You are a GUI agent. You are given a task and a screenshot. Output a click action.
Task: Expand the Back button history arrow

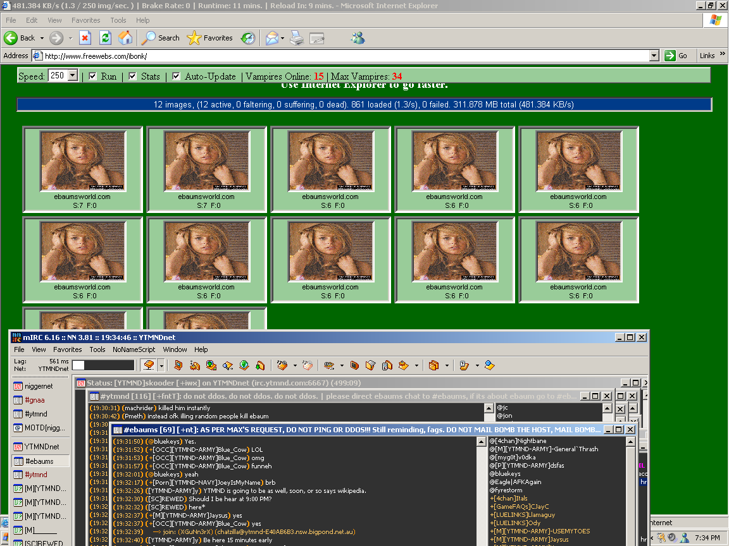pos(42,38)
